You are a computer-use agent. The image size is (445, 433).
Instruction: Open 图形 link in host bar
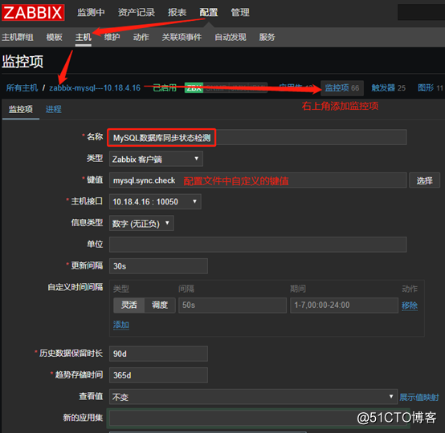pyautogui.click(x=430, y=88)
